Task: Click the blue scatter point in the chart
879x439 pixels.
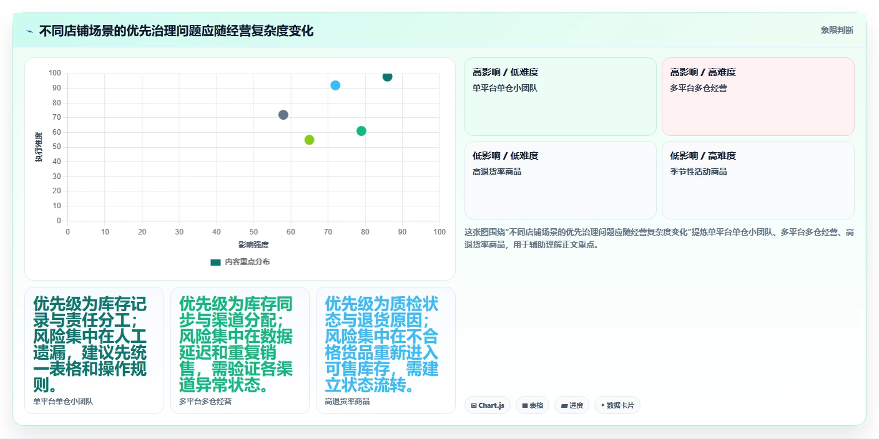Action: pyautogui.click(x=335, y=85)
